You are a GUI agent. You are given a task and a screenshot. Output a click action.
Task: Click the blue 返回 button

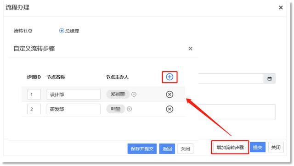[x=167, y=149]
